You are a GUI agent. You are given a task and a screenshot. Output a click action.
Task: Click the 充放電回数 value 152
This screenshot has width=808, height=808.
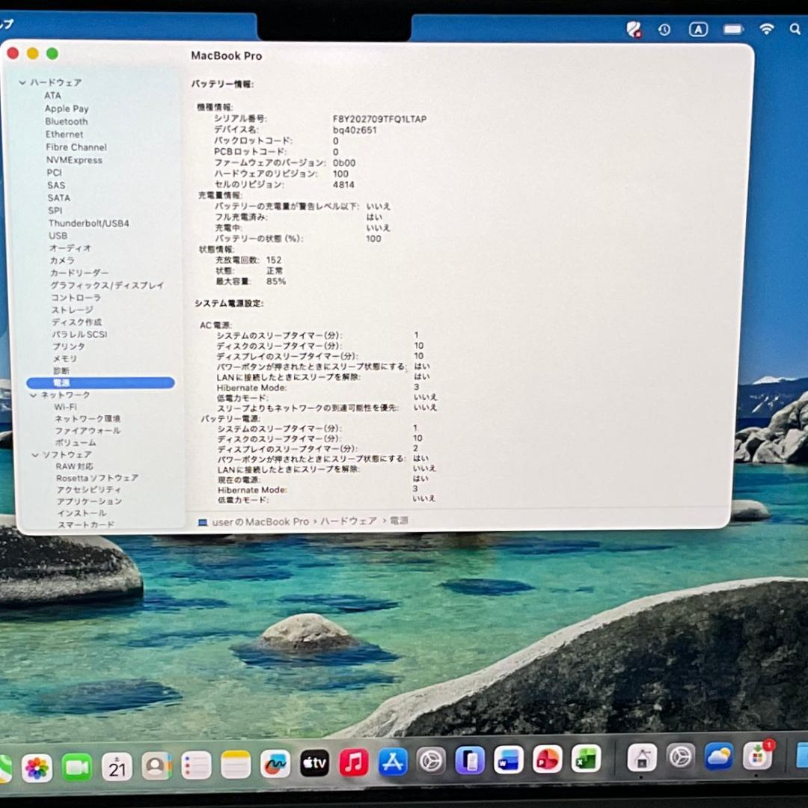pyautogui.click(x=274, y=260)
